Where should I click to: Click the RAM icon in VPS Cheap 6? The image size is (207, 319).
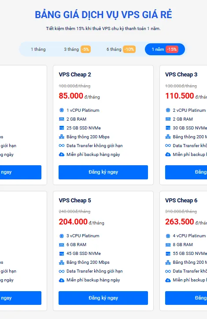coord(168,244)
